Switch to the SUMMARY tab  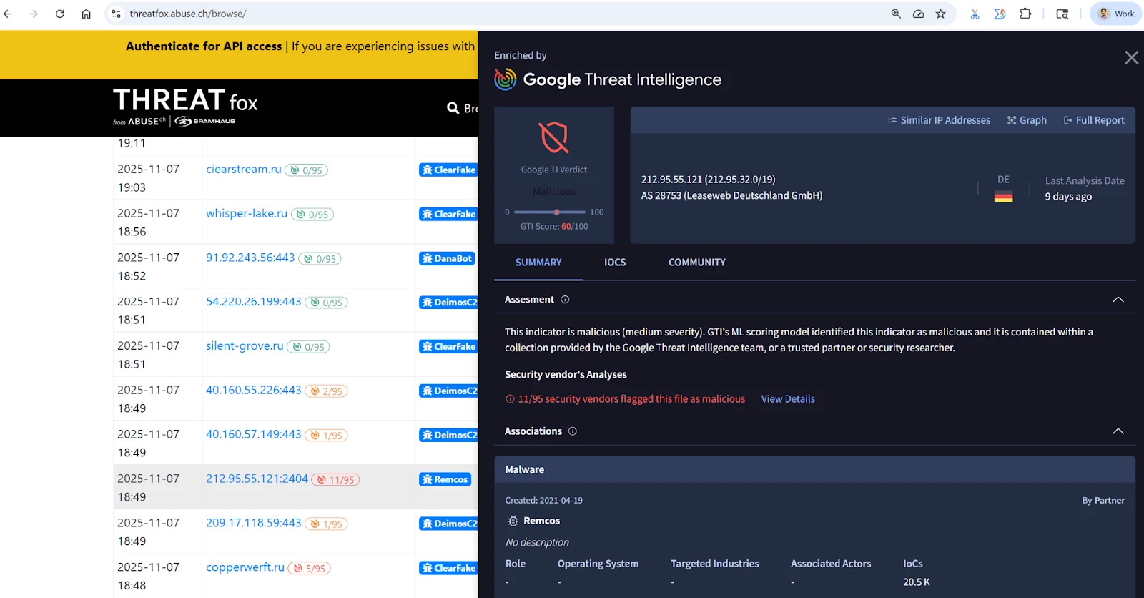tap(538, 263)
